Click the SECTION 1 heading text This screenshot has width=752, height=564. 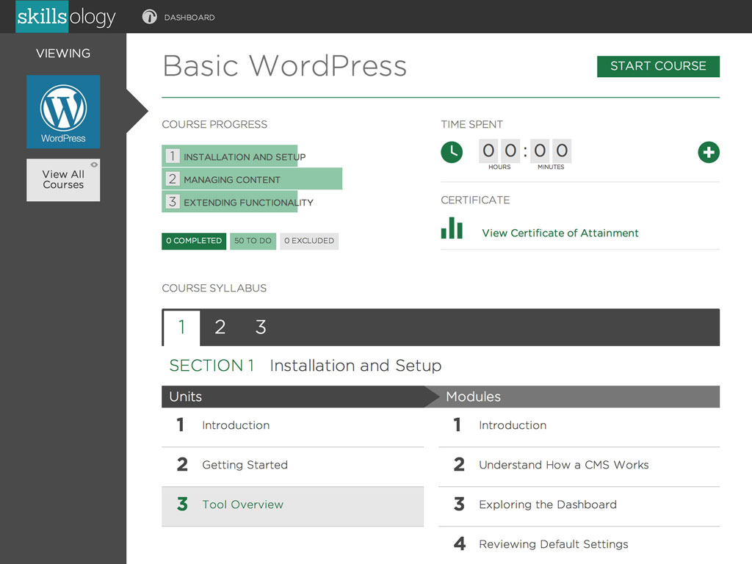(x=211, y=366)
